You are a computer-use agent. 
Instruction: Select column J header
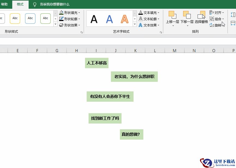pyautogui.click(x=116, y=51)
